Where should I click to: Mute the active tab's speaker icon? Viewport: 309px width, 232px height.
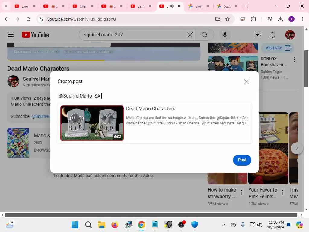click(x=172, y=6)
